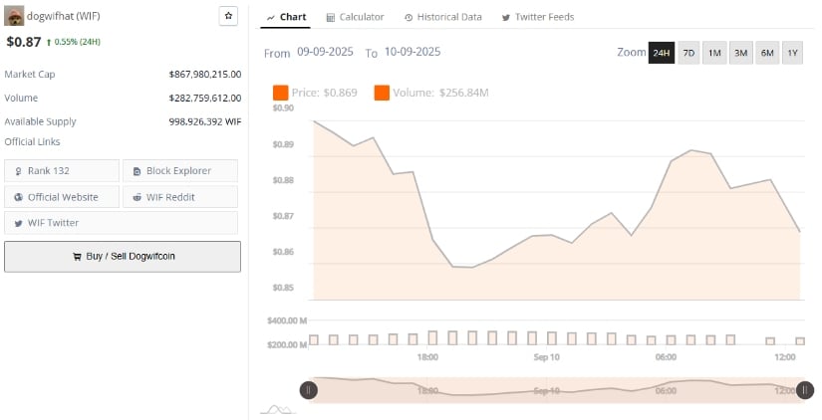Viewport: 822px width, 420px height.
Task: Click the Twitter bird icon in tabs
Action: pyautogui.click(x=506, y=18)
